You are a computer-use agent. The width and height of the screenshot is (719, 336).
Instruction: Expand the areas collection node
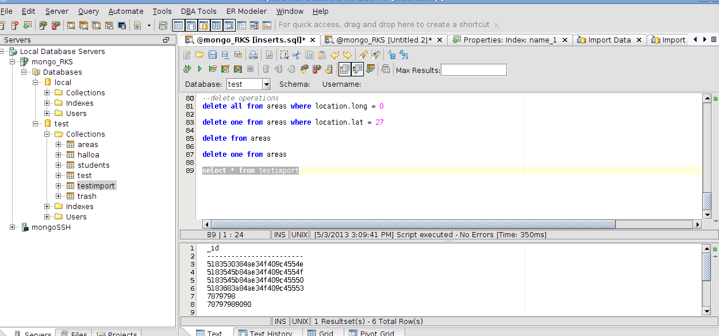[59, 145]
